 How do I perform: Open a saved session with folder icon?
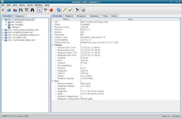[x=9, y=10]
